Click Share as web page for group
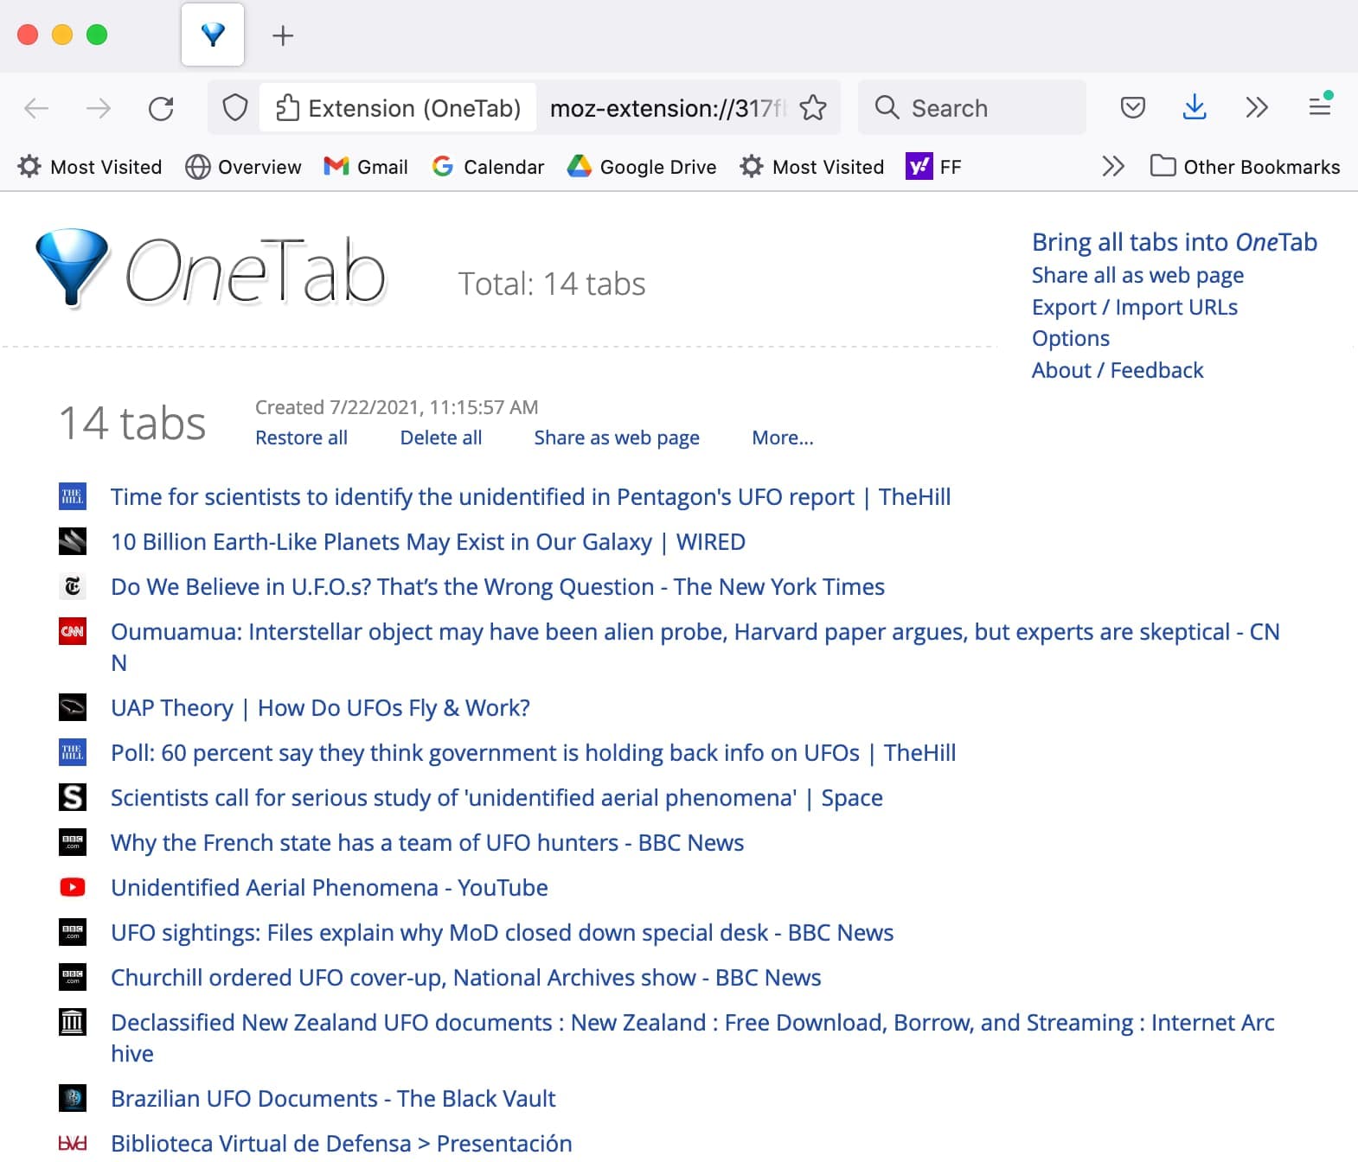Viewport: 1358px width, 1162px height. (x=617, y=437)
